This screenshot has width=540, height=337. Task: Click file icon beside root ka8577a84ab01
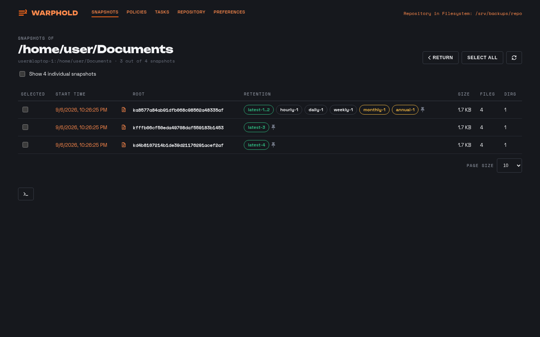click(x=124, y=110)
